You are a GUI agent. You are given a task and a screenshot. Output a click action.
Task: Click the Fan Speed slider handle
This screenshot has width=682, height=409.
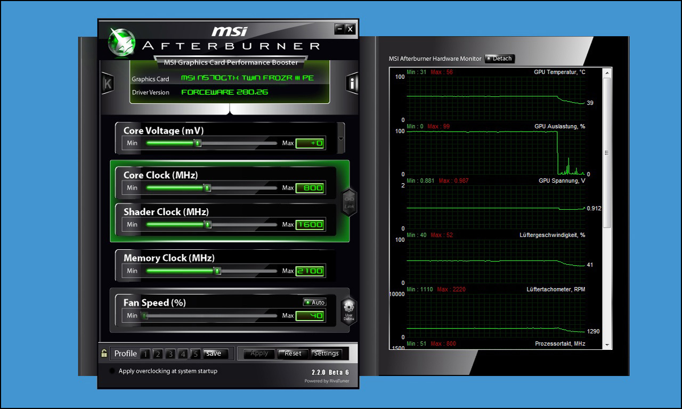pos(144,315)
